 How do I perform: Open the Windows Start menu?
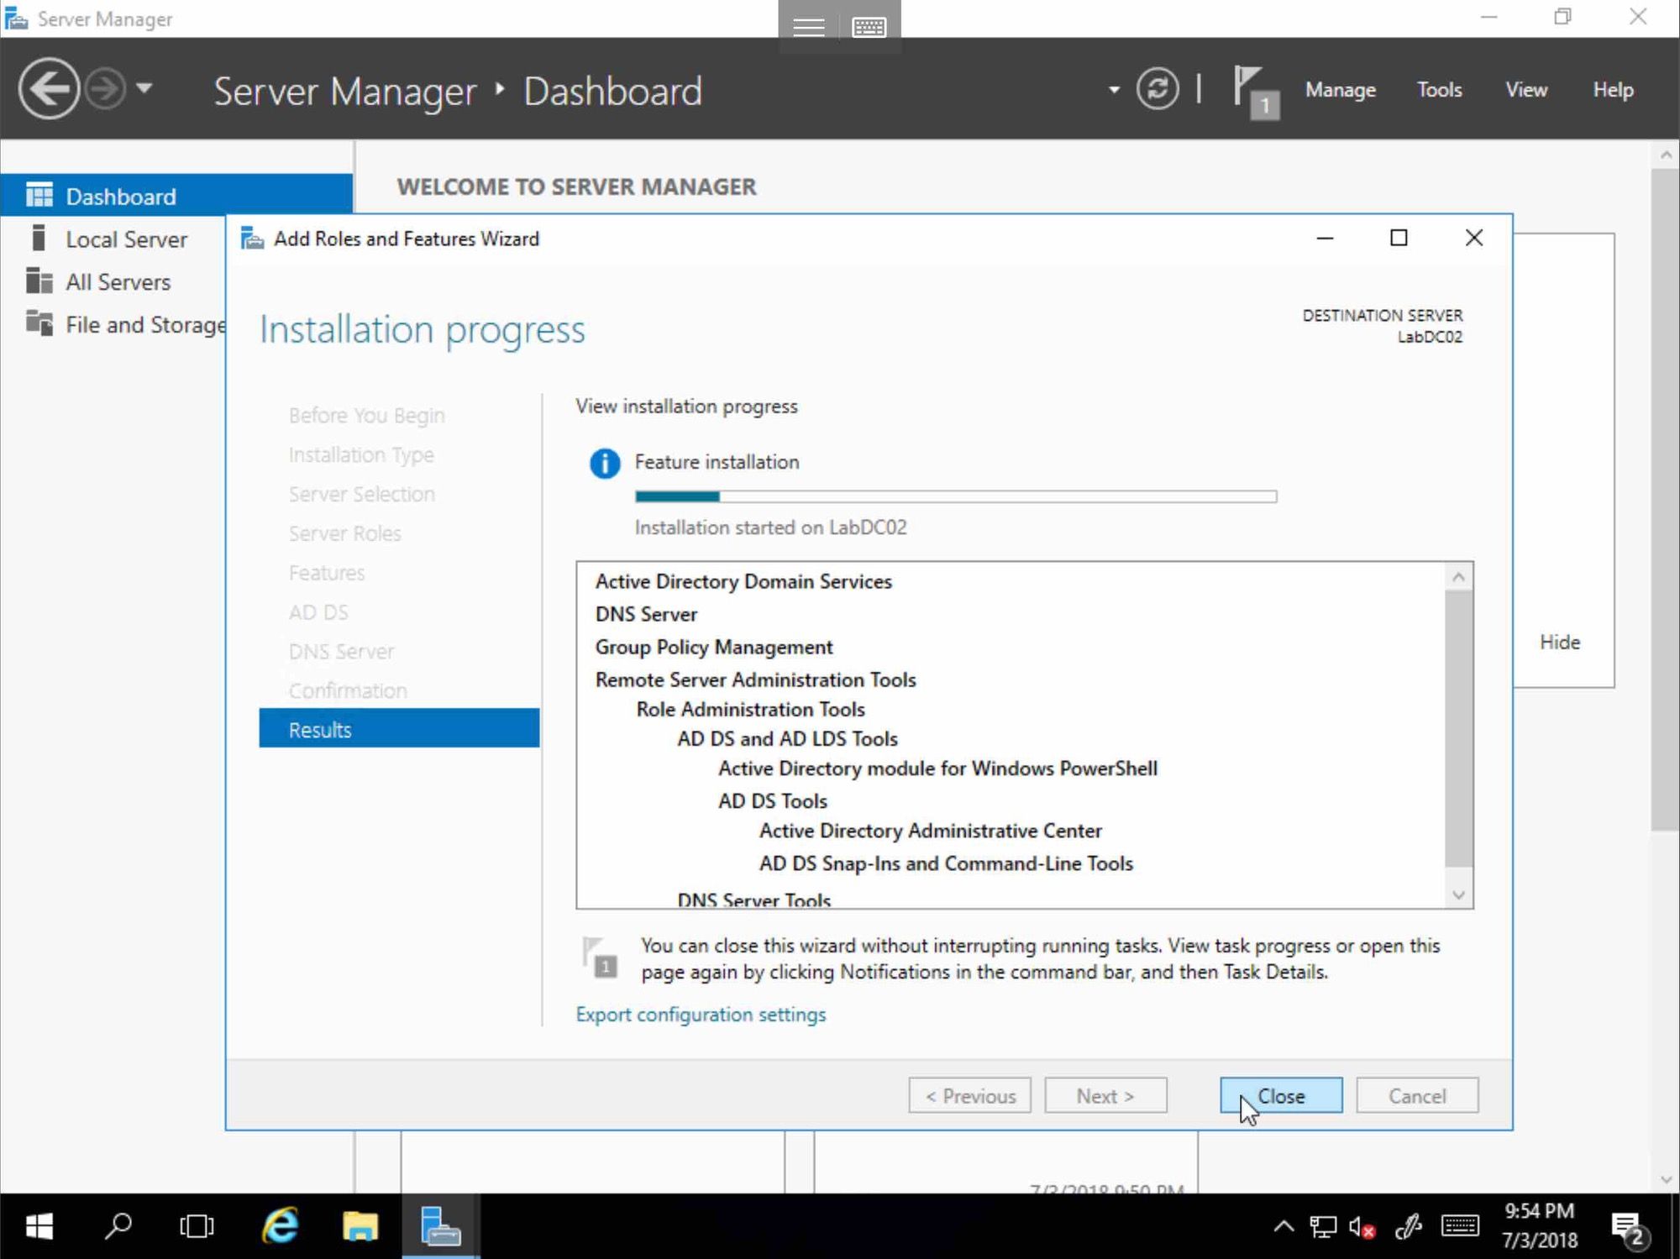pyautogui.click(x=39, y=1226)
